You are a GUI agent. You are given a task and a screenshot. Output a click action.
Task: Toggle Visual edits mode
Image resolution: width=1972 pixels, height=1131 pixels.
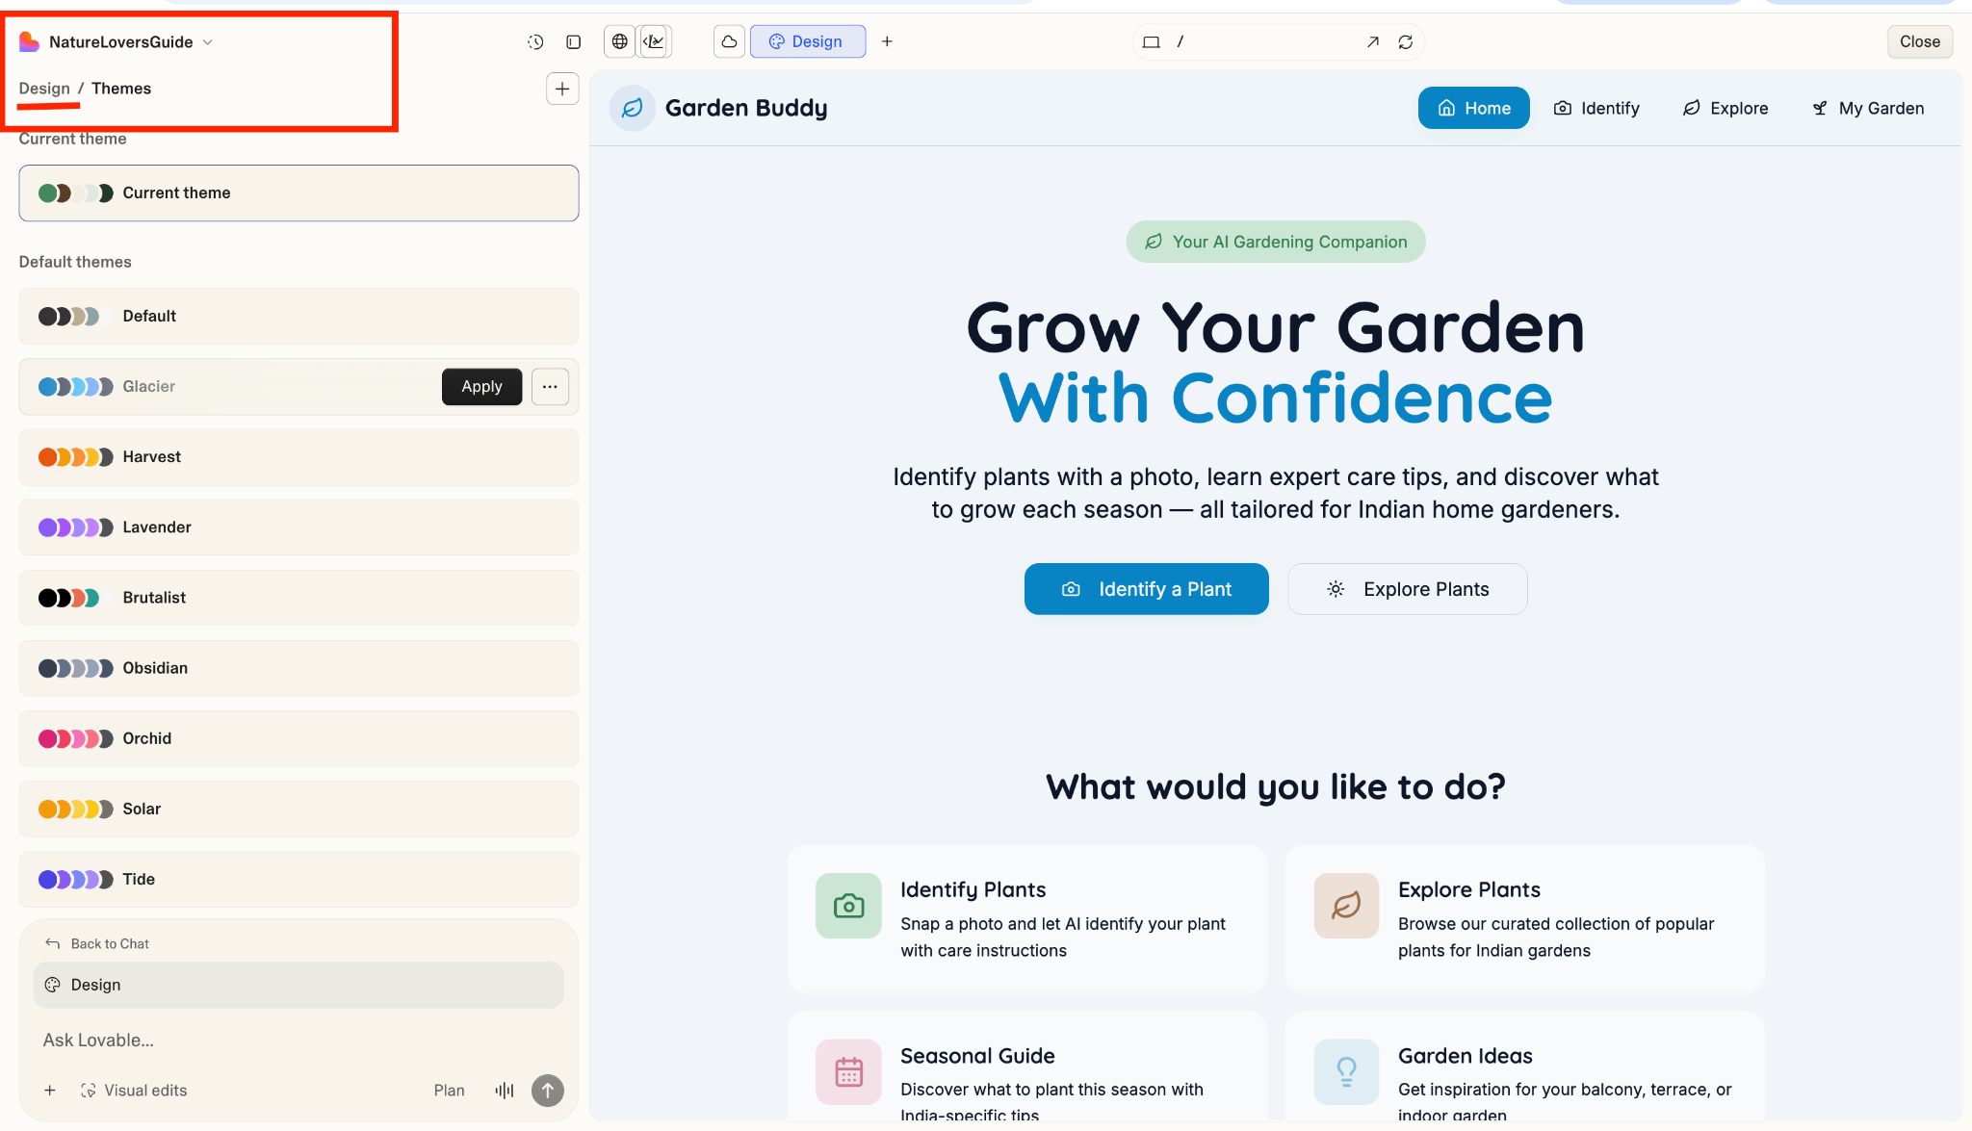pos(134,1090)
